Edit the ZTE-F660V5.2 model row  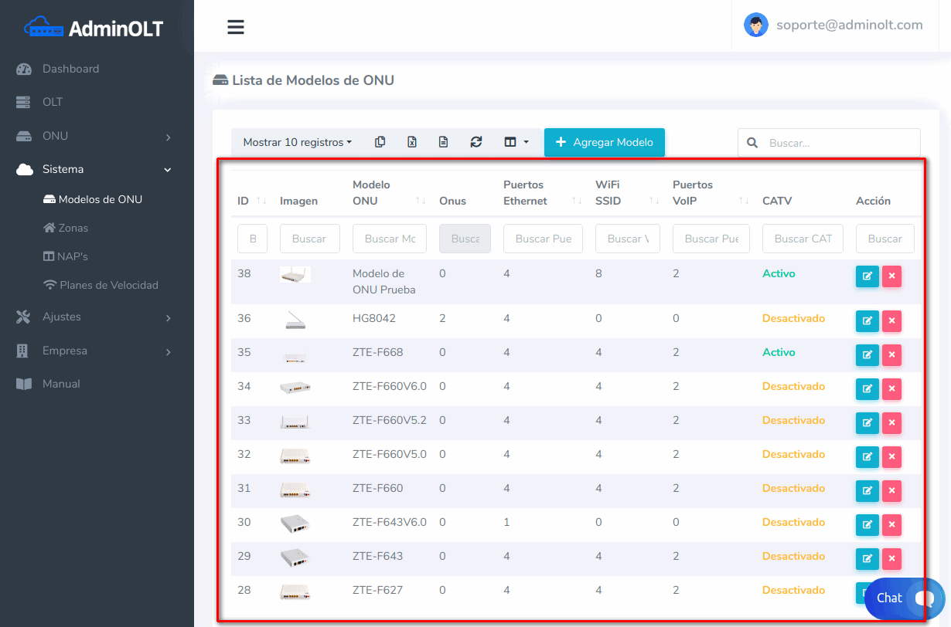pos(867,422)
